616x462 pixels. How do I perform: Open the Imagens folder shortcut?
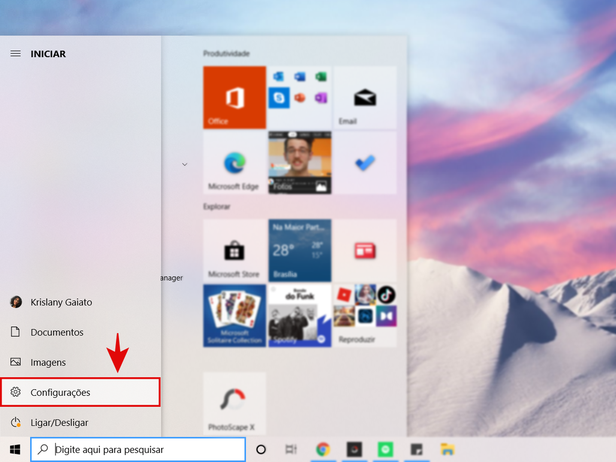point(81,362)
